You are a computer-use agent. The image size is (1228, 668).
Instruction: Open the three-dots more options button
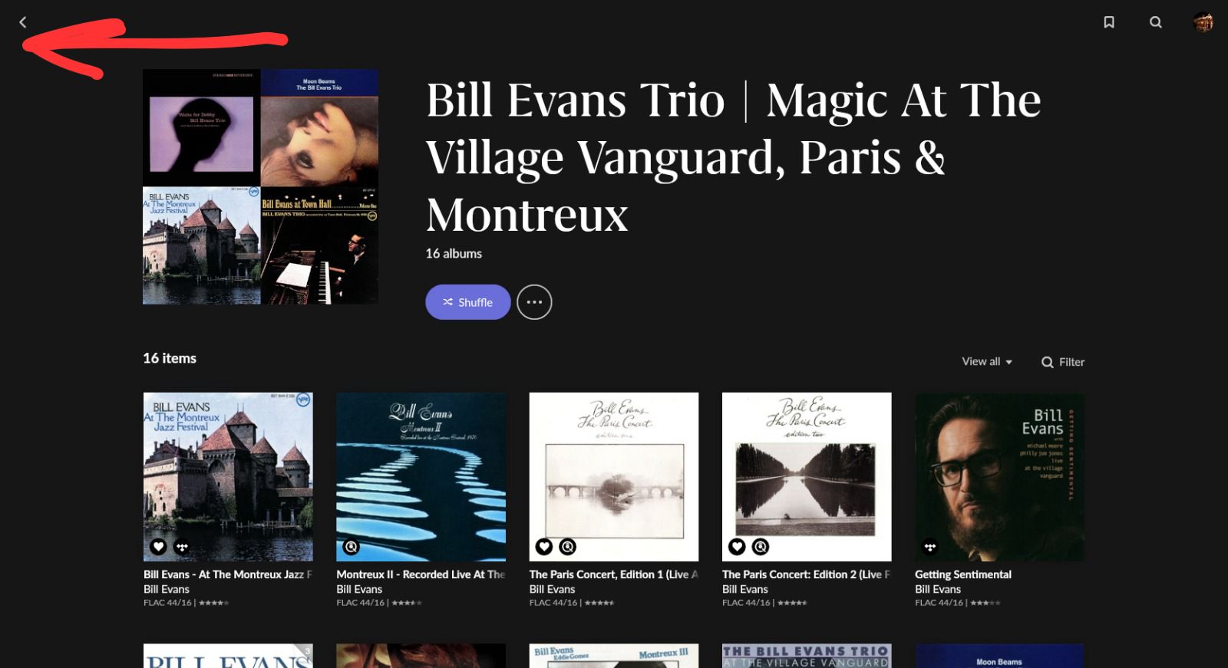[534, 302]
